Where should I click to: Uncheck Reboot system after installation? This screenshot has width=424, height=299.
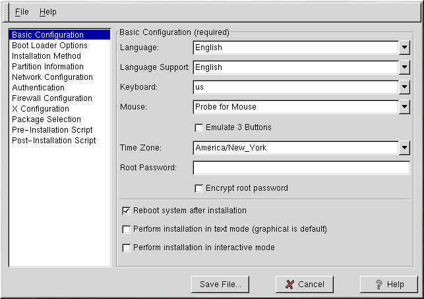127,211
